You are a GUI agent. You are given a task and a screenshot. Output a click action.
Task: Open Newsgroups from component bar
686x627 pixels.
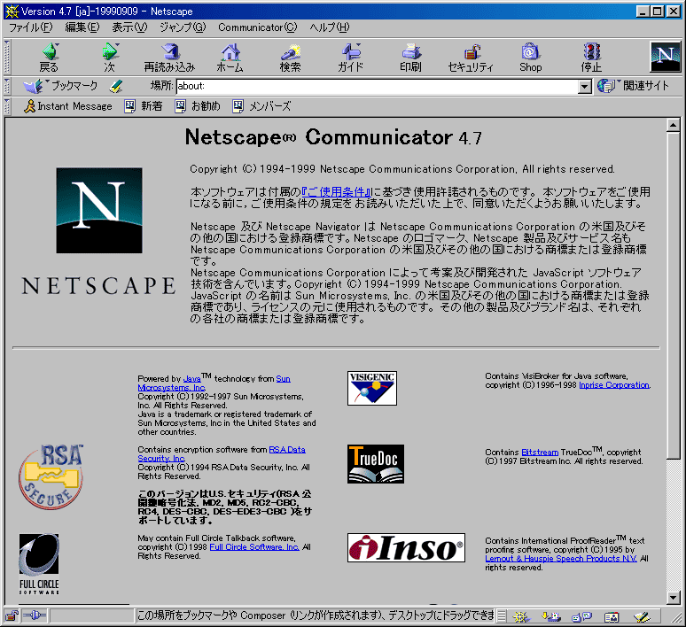582,616
